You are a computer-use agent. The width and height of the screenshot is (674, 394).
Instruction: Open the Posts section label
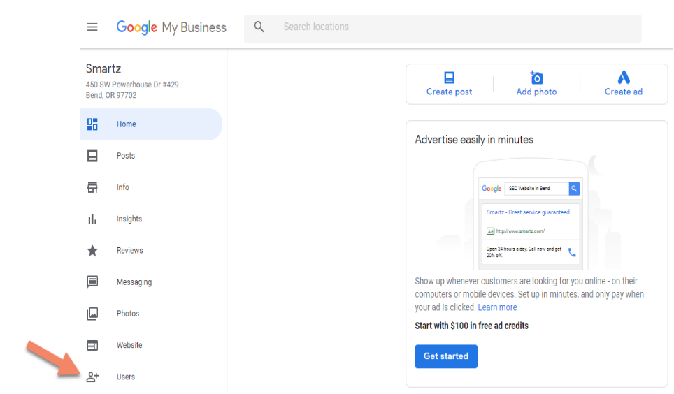[x=126, y=156]
